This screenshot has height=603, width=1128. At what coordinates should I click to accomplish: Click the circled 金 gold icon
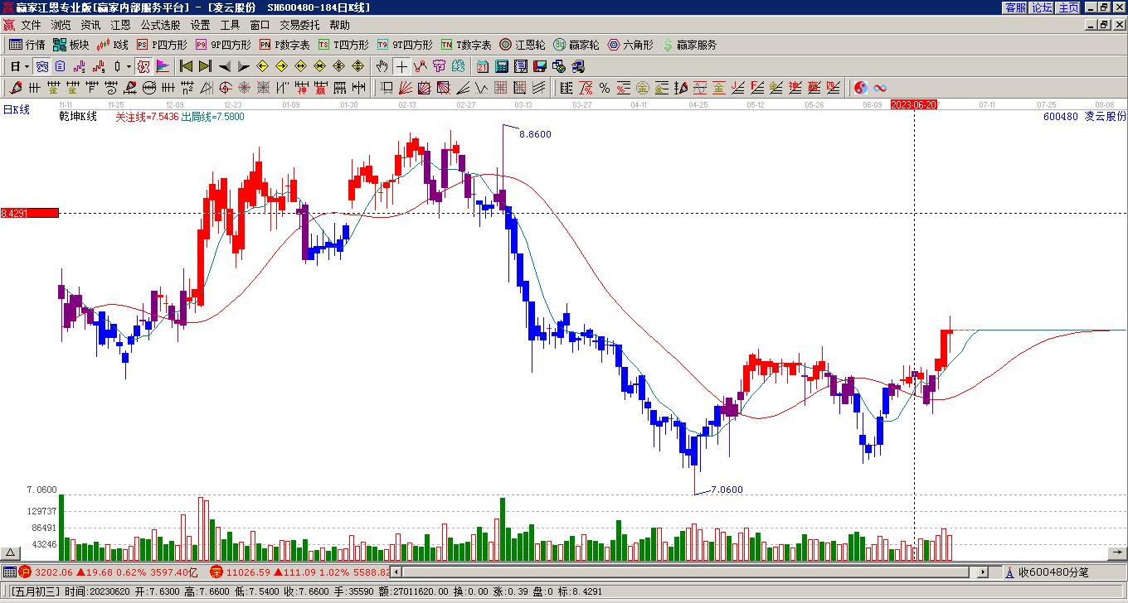tap(643, 88)
